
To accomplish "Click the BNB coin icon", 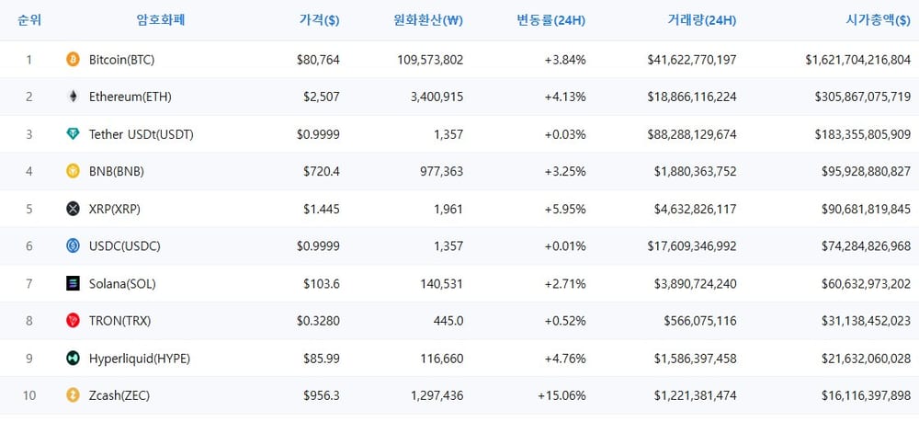I will click(73, 171).
